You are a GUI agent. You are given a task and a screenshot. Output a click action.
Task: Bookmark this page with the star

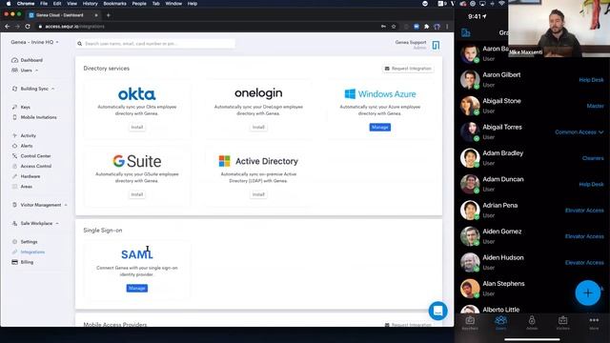coord(394,27)
